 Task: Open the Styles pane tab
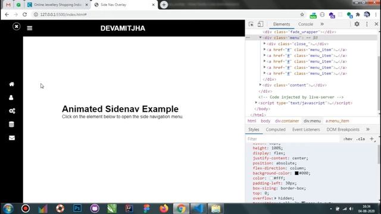click(254, 130)
